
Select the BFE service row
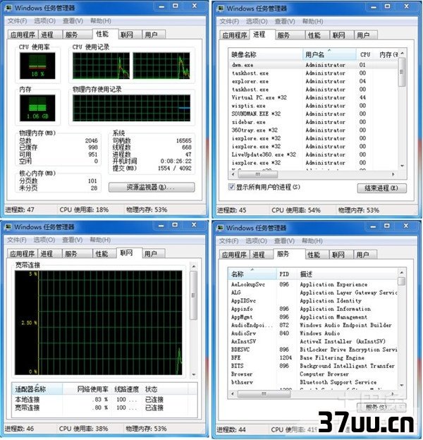click(x=313, y=357)
